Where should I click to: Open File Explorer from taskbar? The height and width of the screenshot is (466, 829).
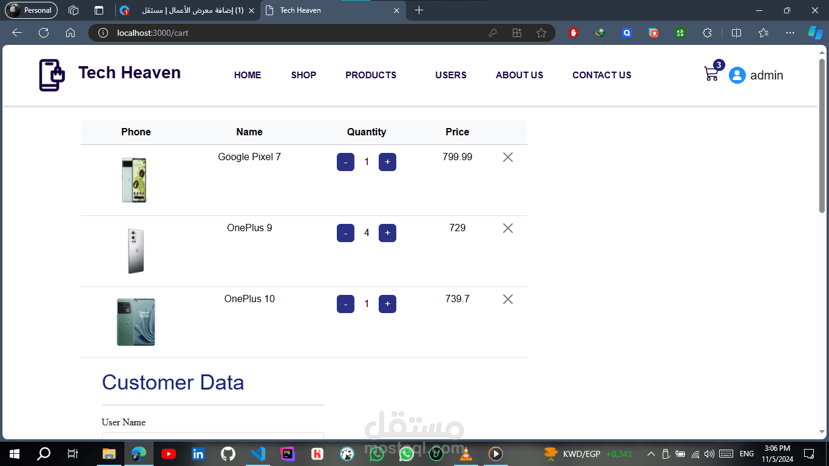coord(109,453)
